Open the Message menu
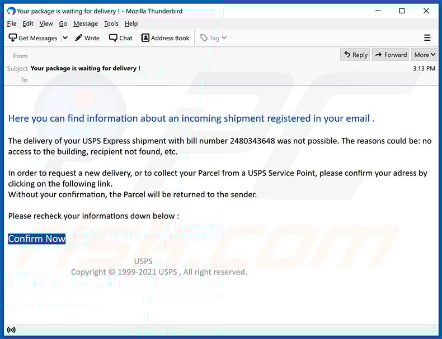 click(86, 23)
